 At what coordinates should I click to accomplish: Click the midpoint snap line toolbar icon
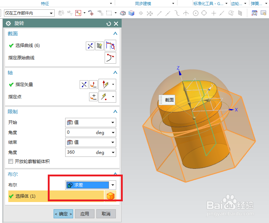(168, 13)
